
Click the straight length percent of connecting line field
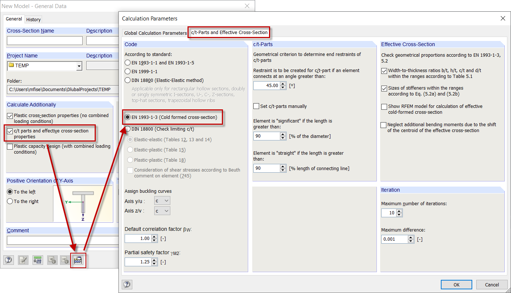click(266, 168)
